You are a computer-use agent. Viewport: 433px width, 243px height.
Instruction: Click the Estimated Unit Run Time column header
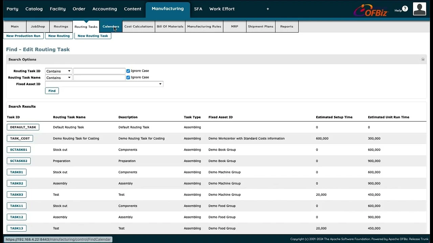(388, 117)
